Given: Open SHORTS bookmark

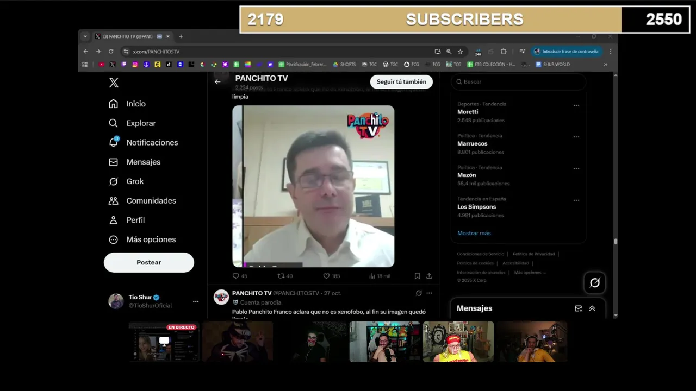Looking at the screenshot, I should point(344,64).
